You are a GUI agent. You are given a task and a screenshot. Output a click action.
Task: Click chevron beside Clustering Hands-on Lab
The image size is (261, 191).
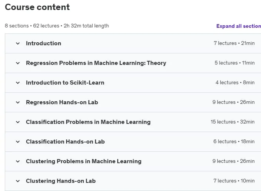click(x=18, y=181)
